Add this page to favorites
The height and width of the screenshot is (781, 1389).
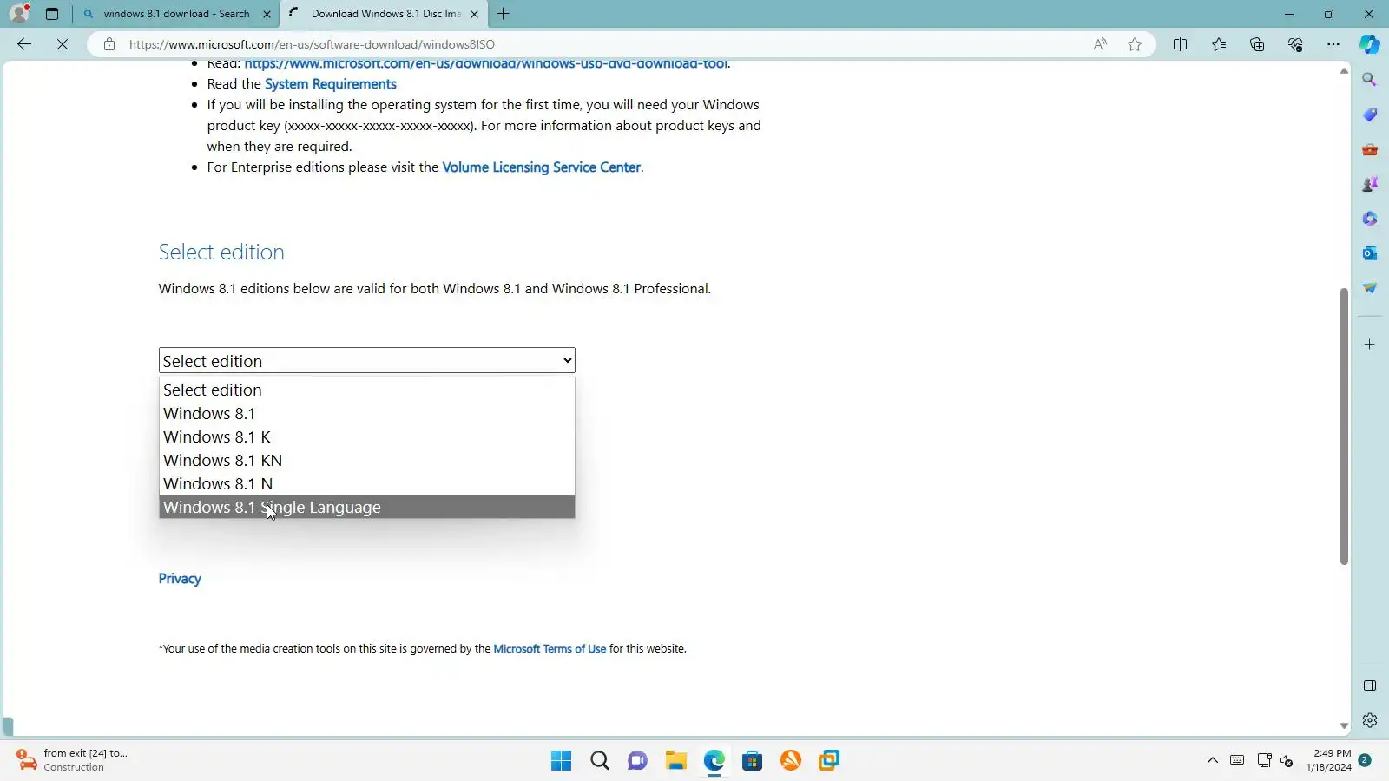[x=1135, y=44]
